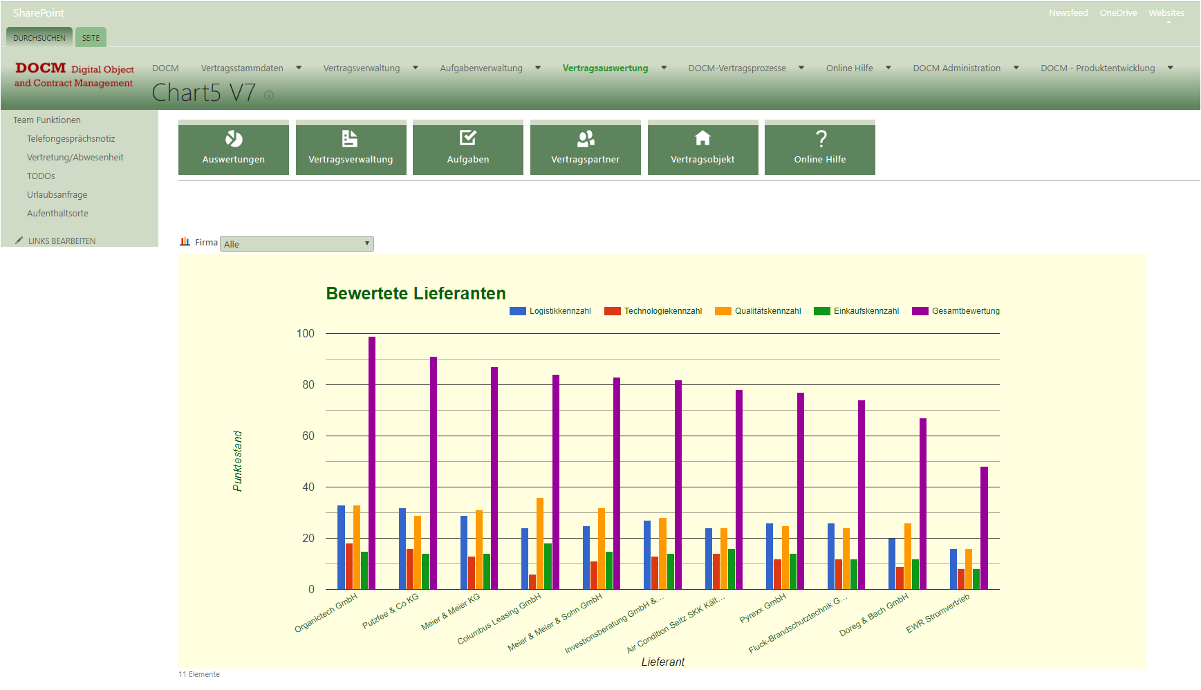Click Columbus Leasing GmbH orange bar
Image resolution: width=1201 pixels, height=690 pixels.
[x=540, y=543]
